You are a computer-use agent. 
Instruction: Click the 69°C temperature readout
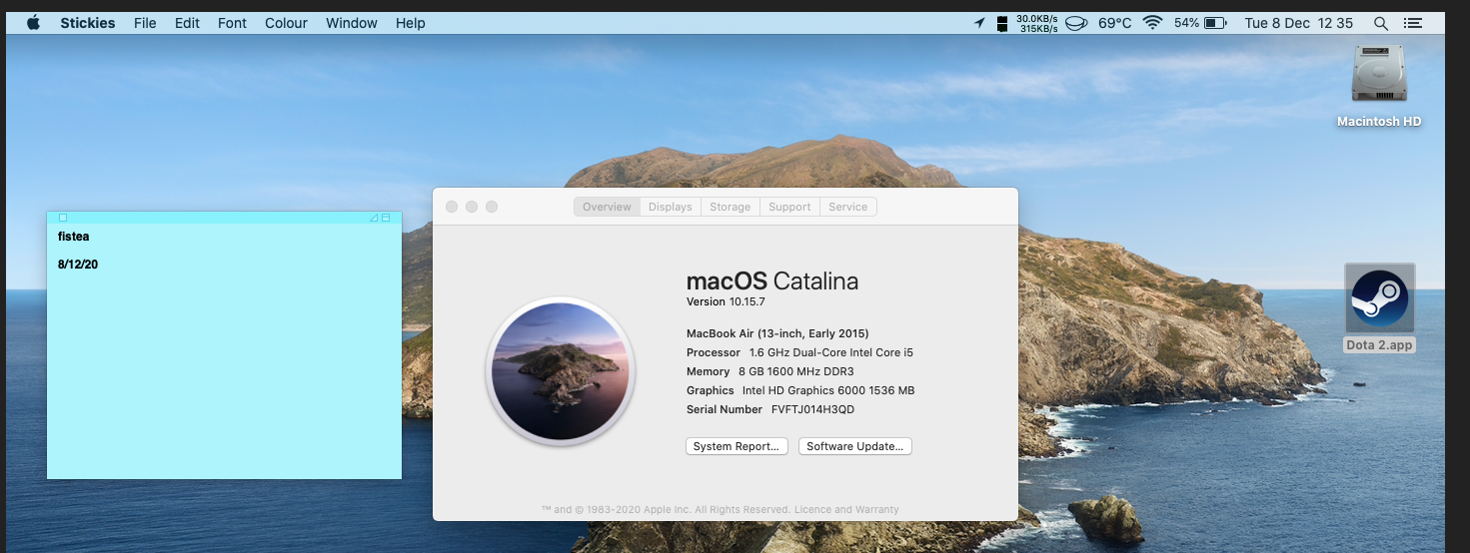click(x=1115, y=23)
